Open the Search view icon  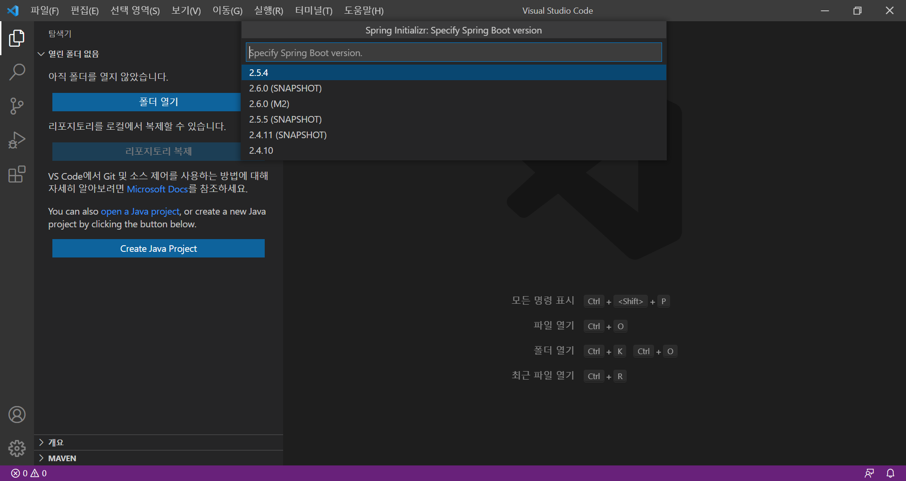tap(17, 72)
